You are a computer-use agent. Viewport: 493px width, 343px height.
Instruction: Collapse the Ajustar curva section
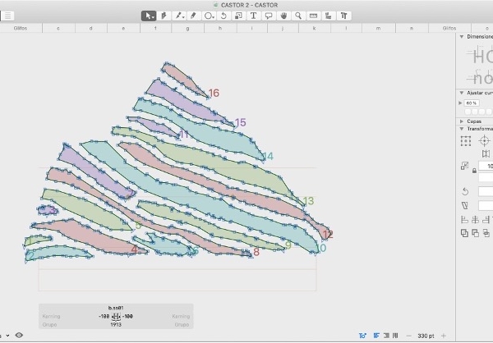coord(462,93)
